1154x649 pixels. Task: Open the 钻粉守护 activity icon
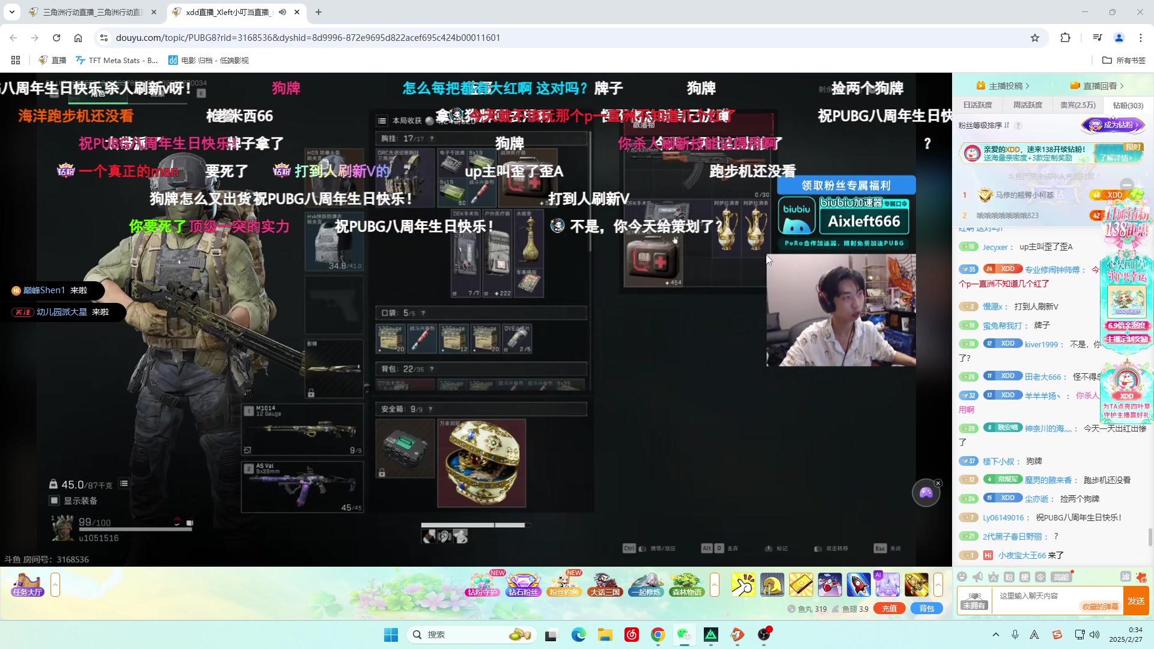pos(482,585)
